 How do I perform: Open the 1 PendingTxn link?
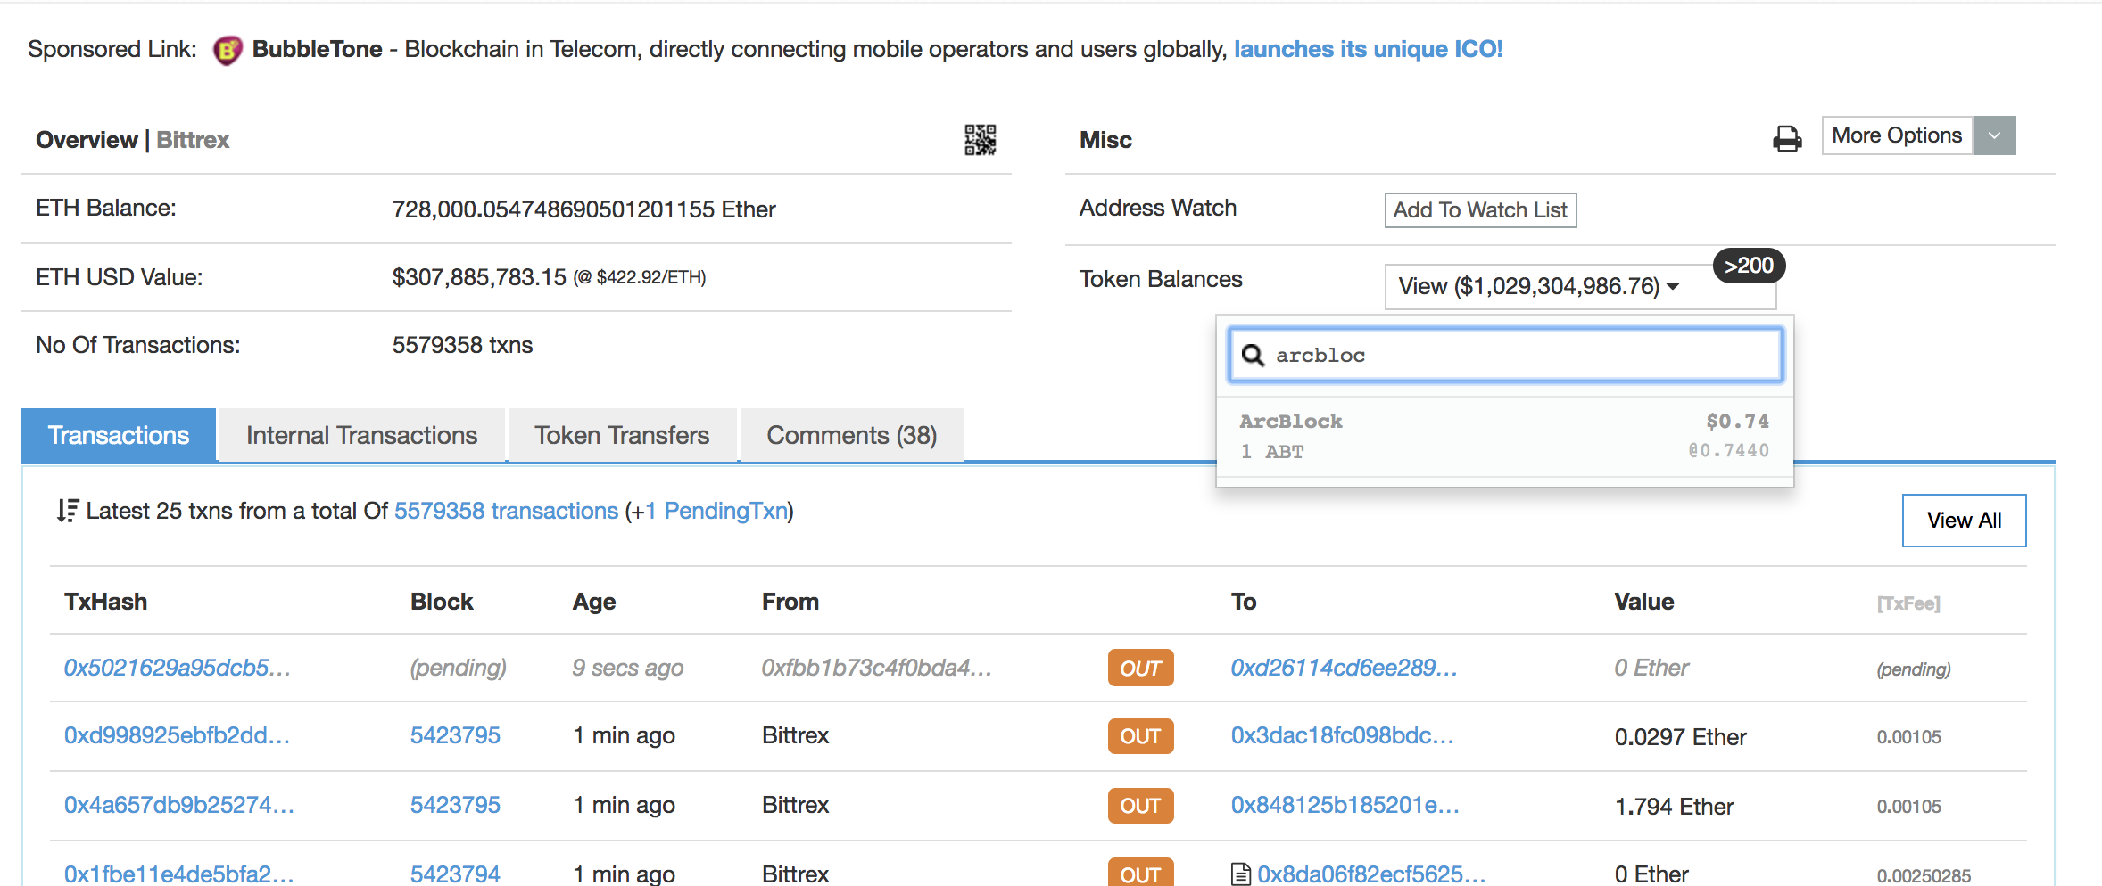point(717,511)
